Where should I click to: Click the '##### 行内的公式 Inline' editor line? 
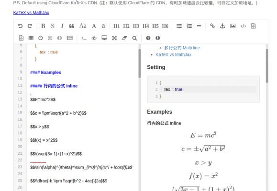54,86
